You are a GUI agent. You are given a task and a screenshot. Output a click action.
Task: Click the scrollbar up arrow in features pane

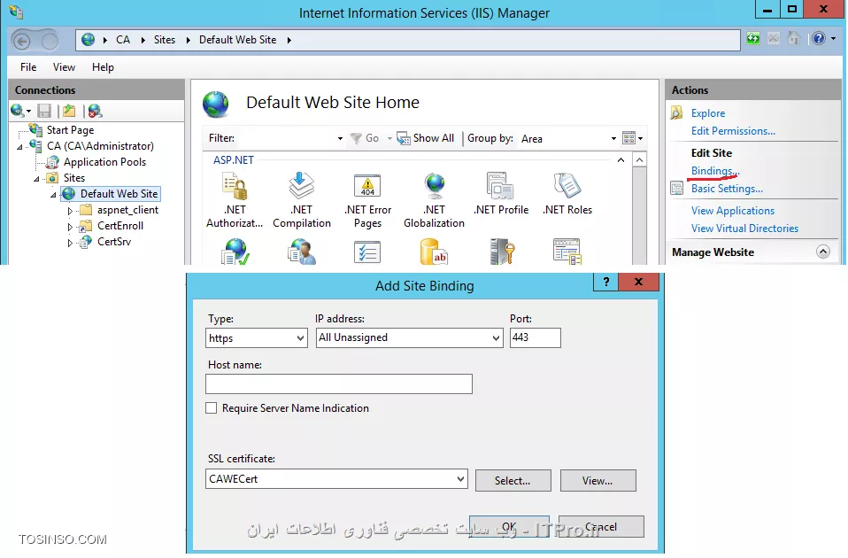639,160
